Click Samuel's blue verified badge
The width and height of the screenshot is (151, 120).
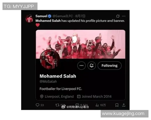pos(50,16)
